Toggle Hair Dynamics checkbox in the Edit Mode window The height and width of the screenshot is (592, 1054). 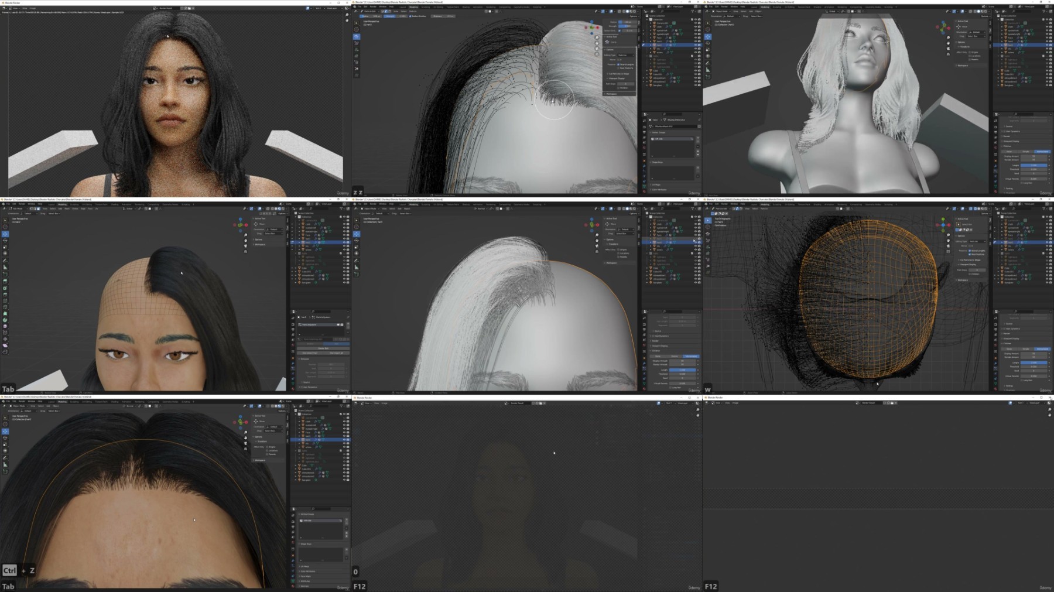(303, 387)
